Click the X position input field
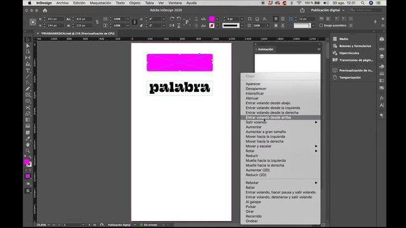 click(x=55, y=19)
